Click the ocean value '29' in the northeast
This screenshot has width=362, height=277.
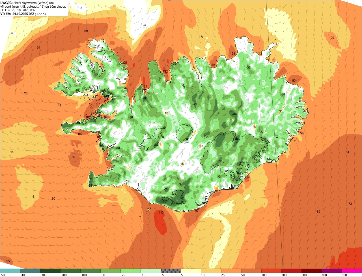pos(332,38)
